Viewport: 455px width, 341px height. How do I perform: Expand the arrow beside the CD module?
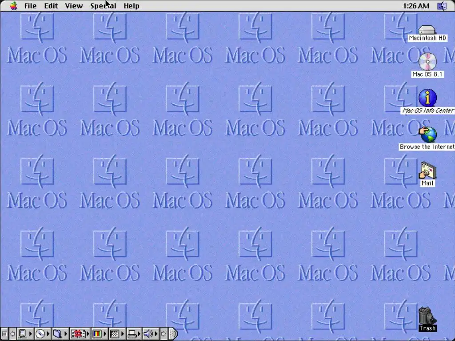point(48,334)
